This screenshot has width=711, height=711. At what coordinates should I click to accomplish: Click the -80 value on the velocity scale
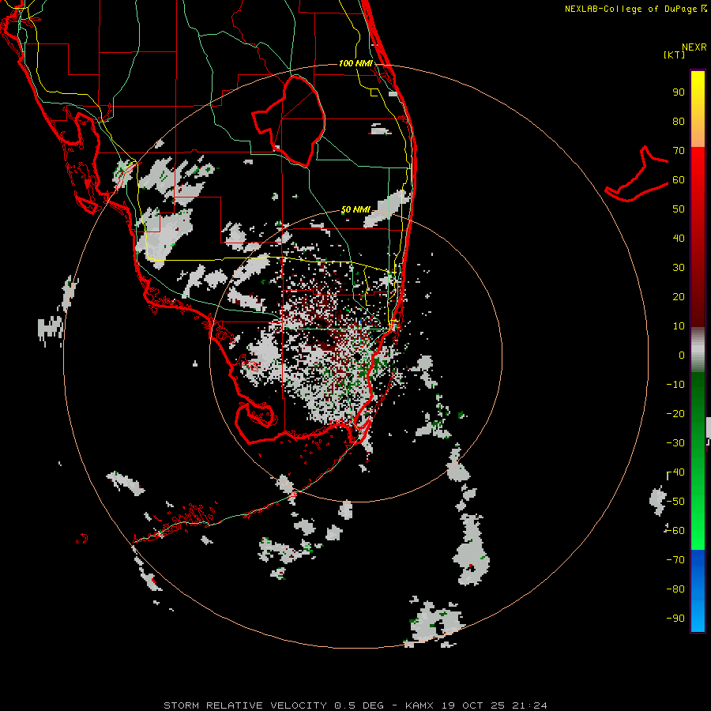(x=675, y=589)
